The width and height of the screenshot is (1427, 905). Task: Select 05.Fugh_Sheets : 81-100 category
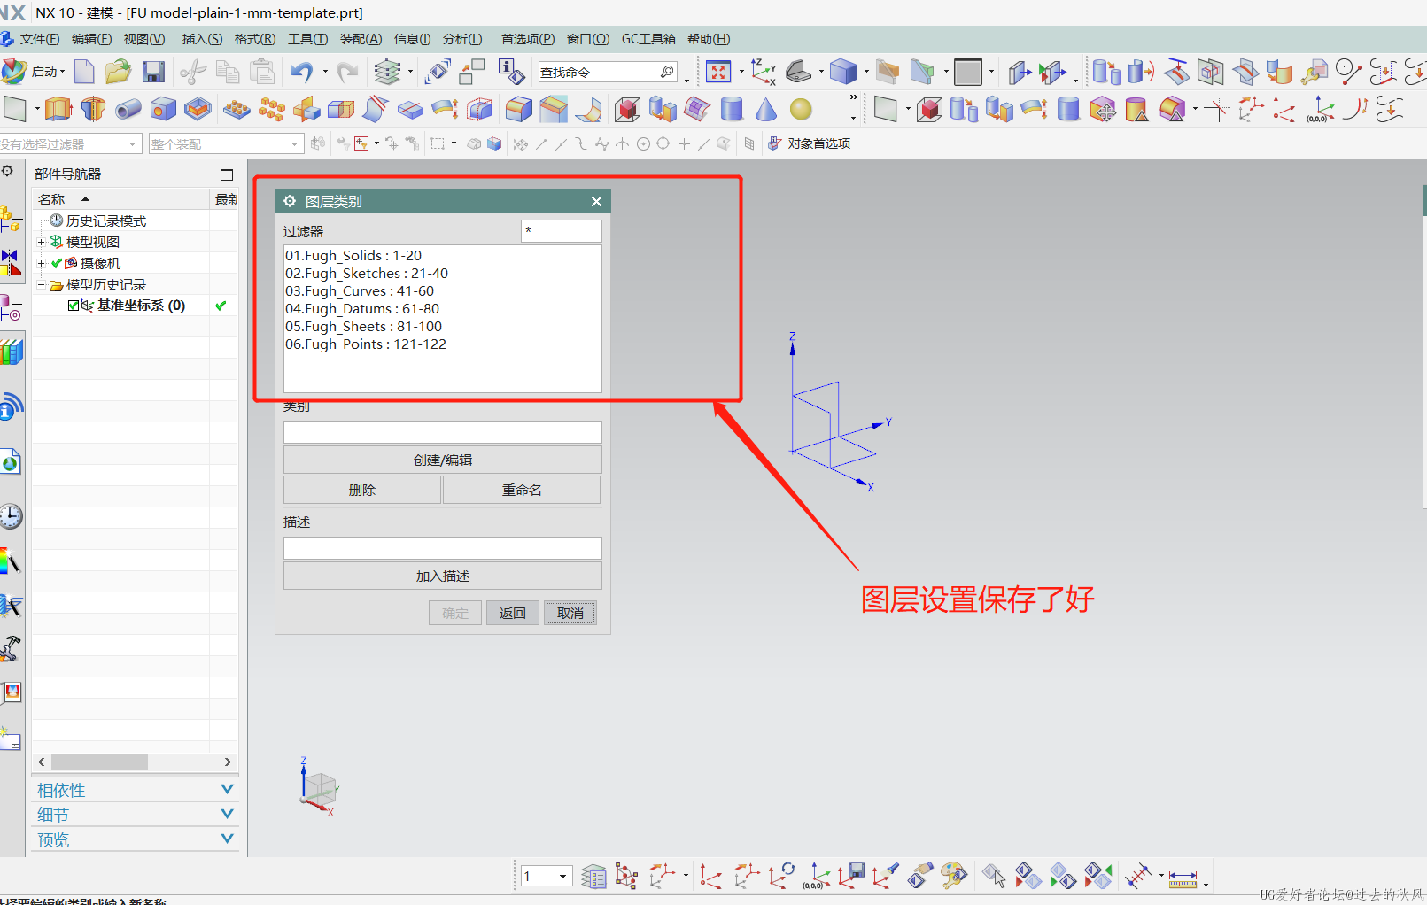(x=363, y=326)
